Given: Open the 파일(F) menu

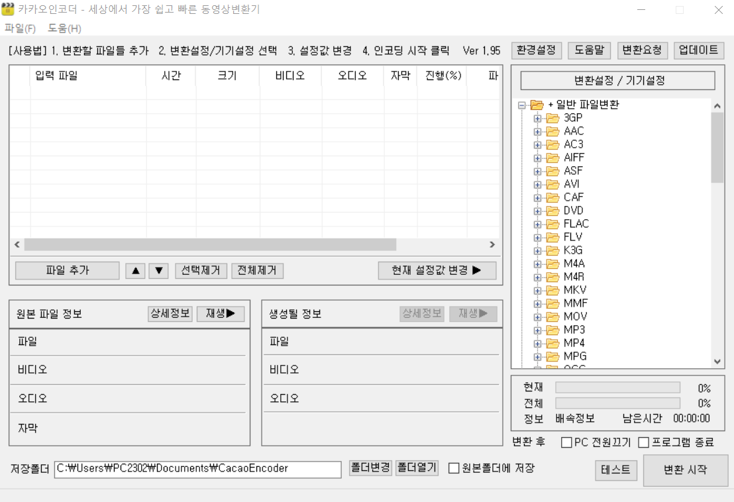Looking at the screenshot, I should (20, 28).
